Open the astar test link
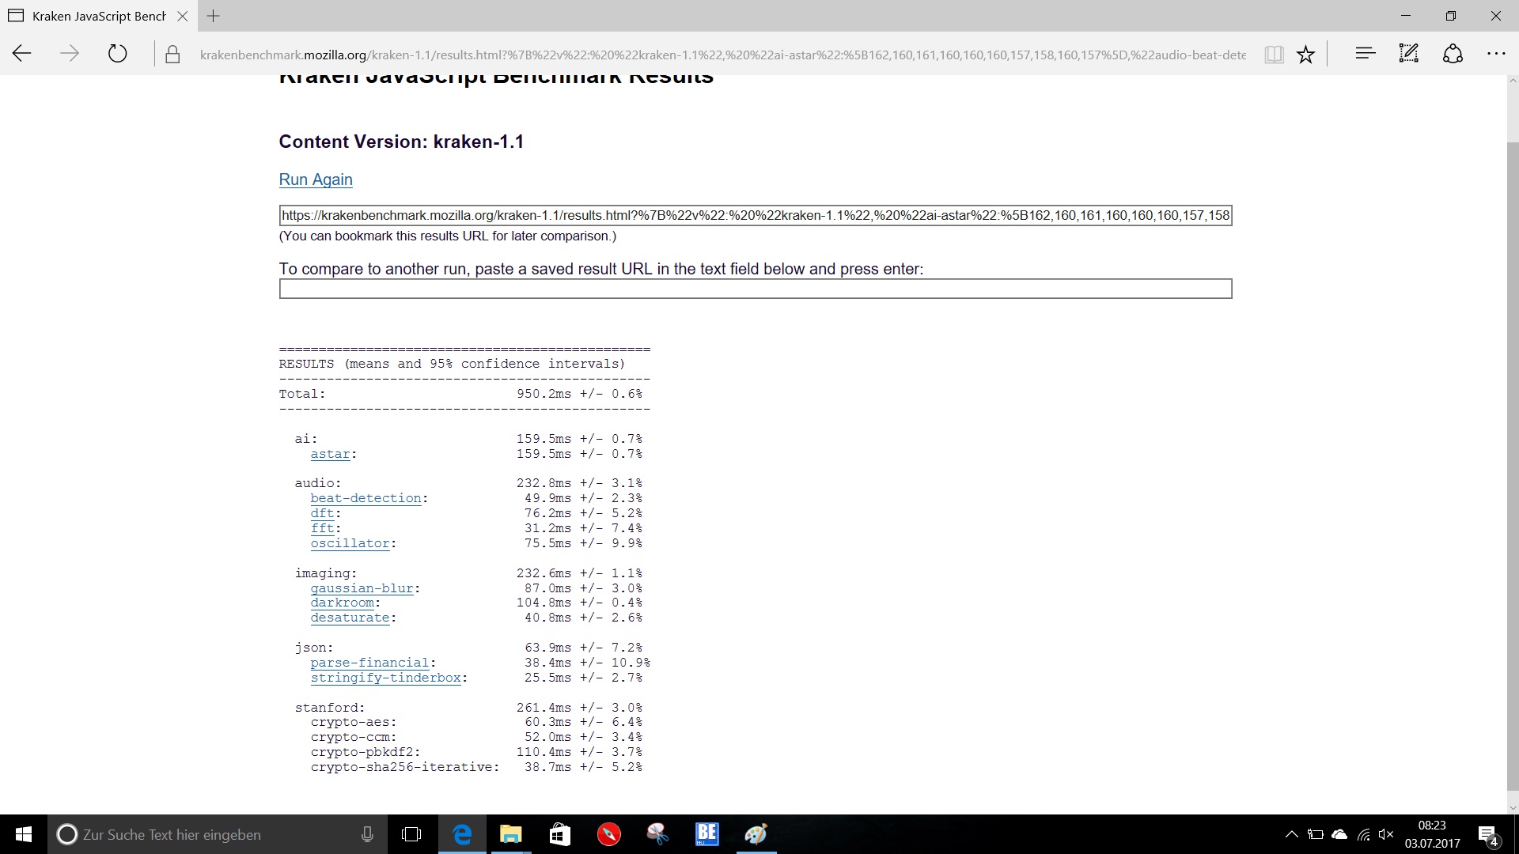The height and width of the screenshot is (854, 1519). [x=330, y=454]
